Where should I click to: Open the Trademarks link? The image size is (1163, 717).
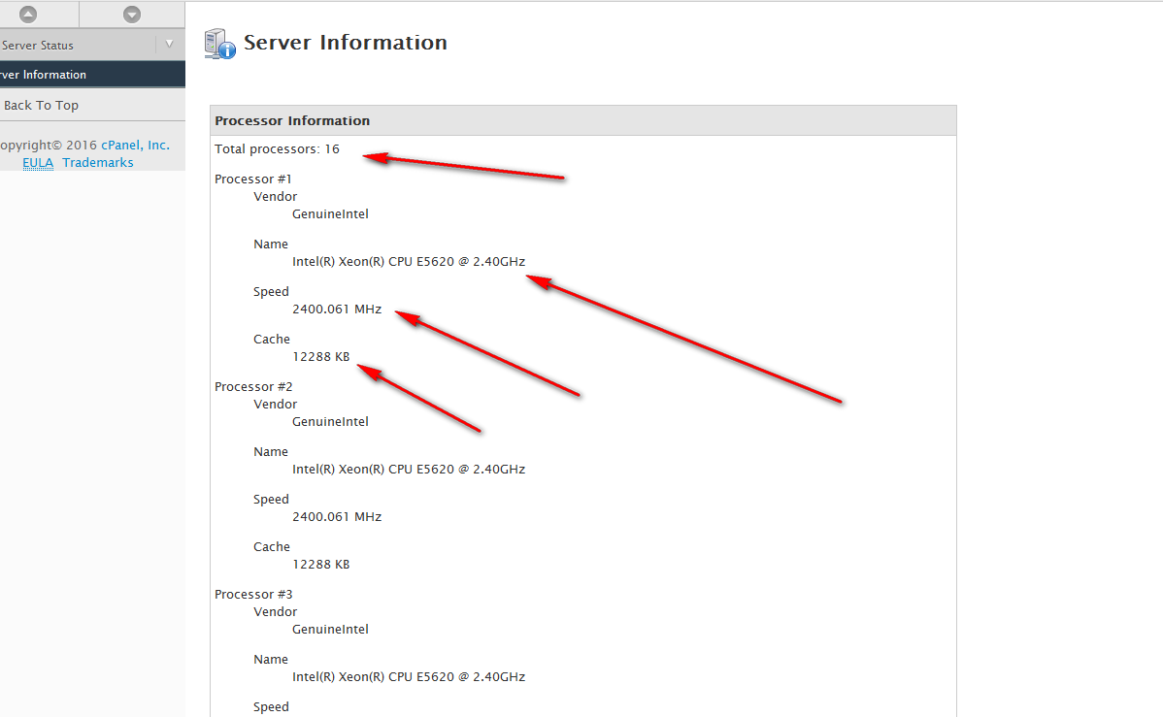tap(98, 162)
